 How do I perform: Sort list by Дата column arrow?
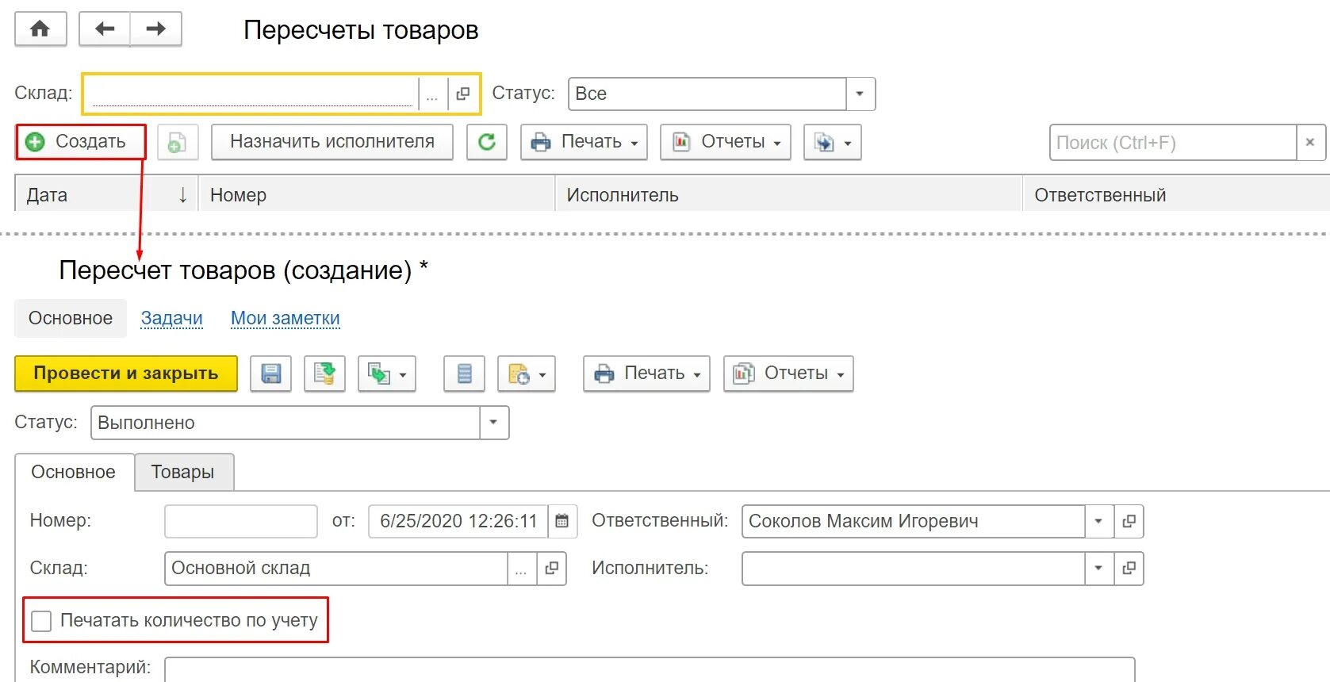pos(183,195)
